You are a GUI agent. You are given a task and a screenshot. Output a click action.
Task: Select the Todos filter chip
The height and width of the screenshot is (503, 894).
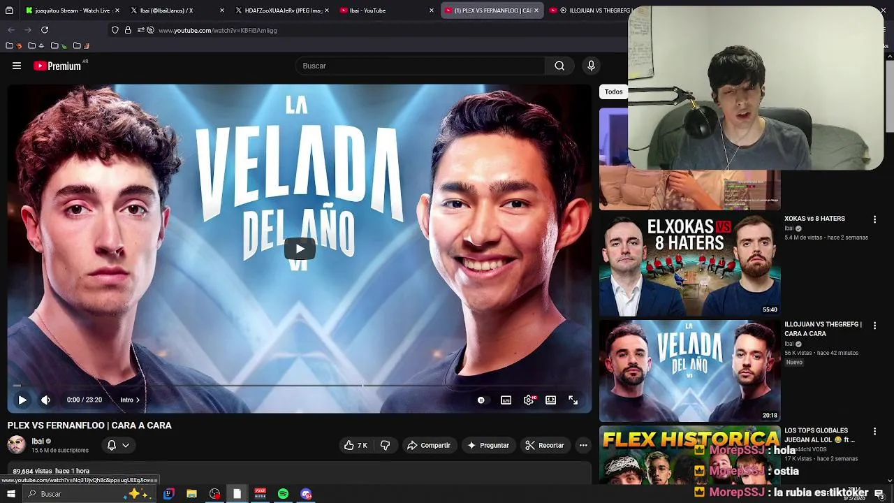tap(613, 92)
